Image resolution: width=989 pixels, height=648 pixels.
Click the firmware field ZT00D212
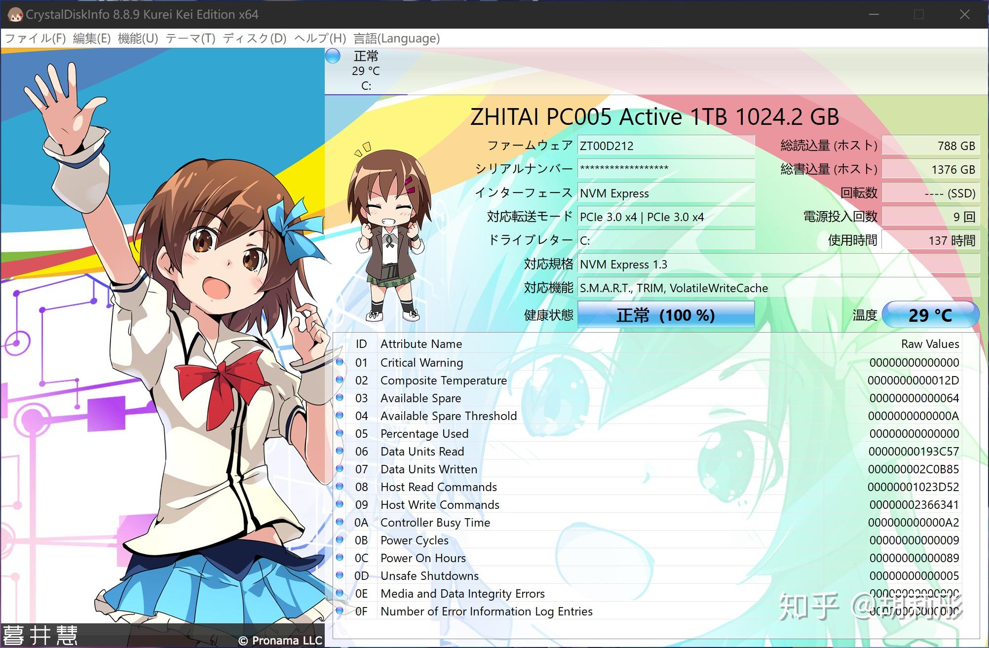(666, 146)
